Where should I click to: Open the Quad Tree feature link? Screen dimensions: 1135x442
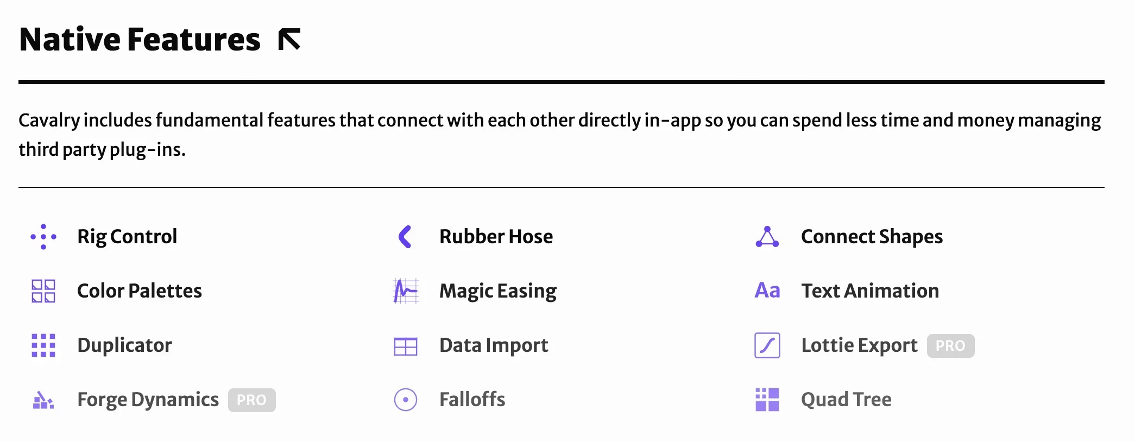[846, 400]
